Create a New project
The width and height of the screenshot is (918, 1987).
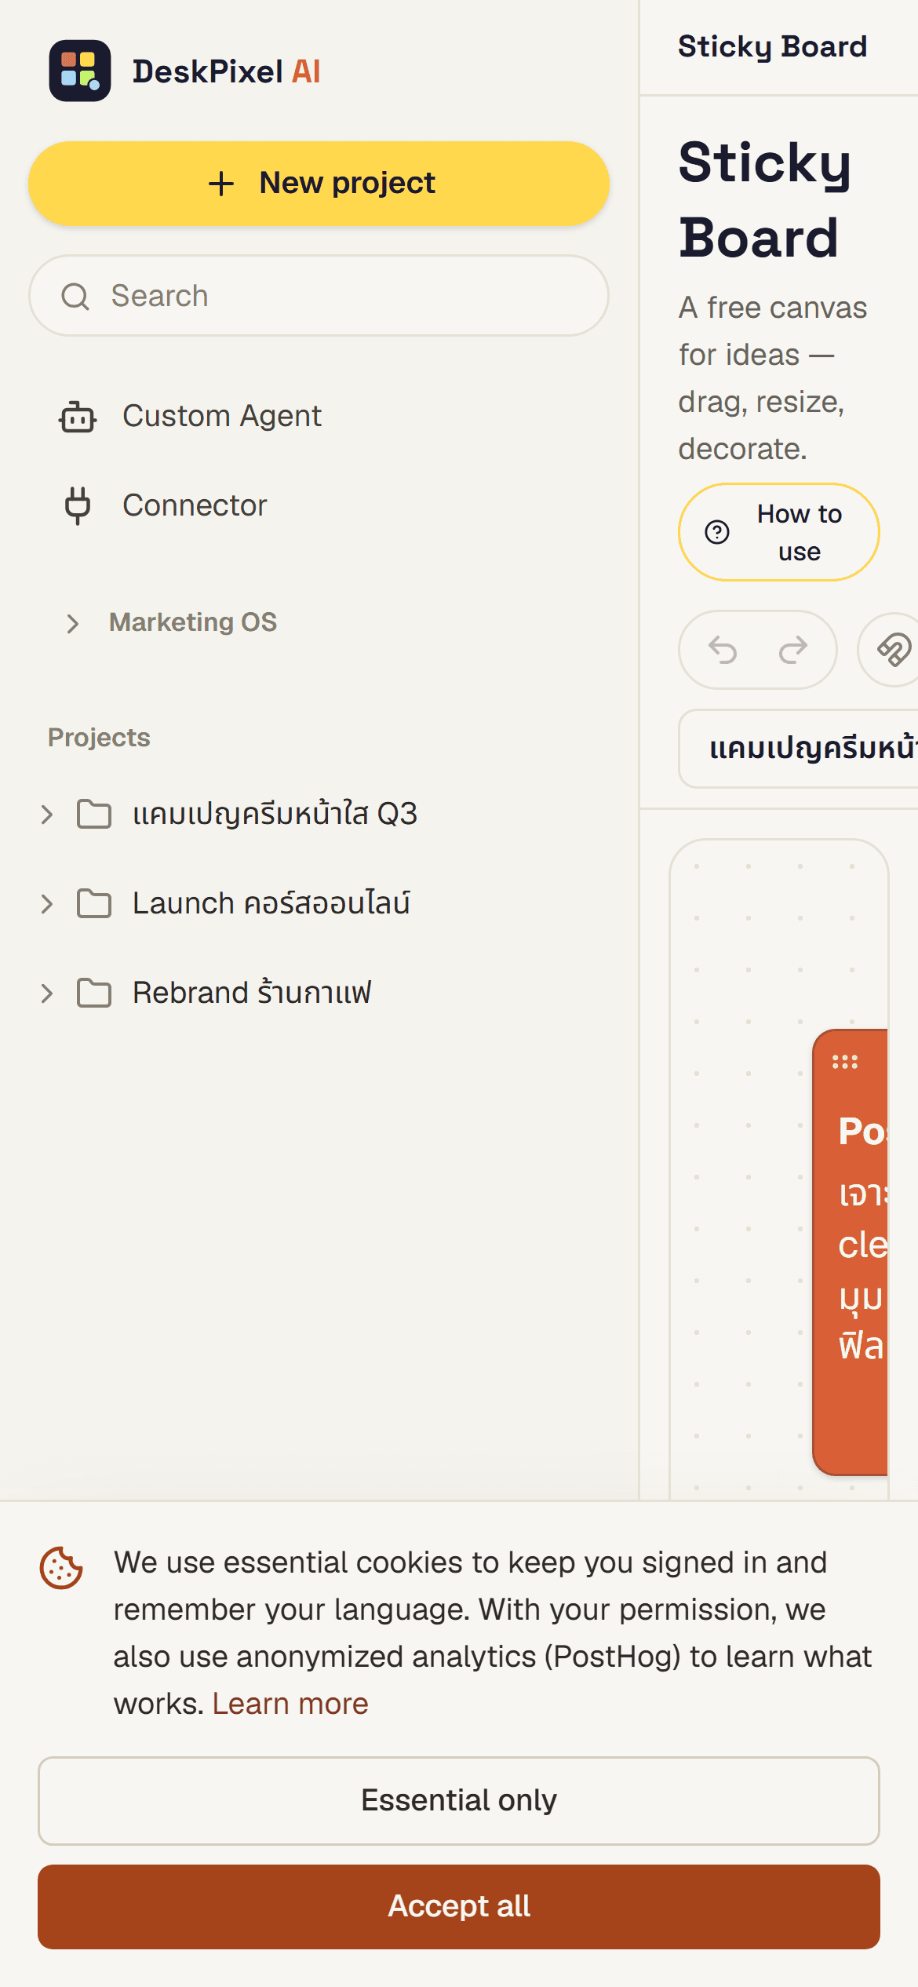pyautogui.click(x=319, y=184)
